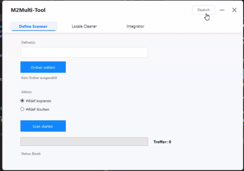Viewport: 244px width, 171px height.
Task: Start scanning with Scan starten button
Action: pos(43,126)
